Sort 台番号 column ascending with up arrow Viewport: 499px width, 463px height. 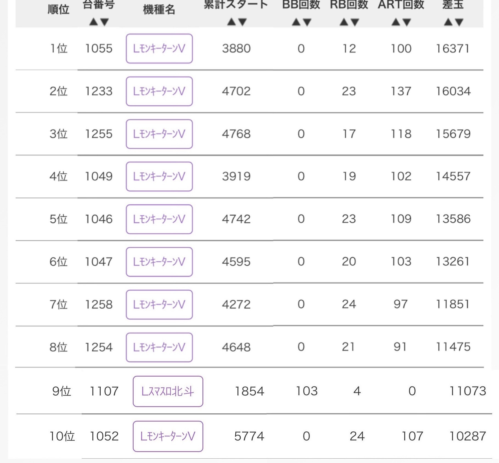click(94, 22)
